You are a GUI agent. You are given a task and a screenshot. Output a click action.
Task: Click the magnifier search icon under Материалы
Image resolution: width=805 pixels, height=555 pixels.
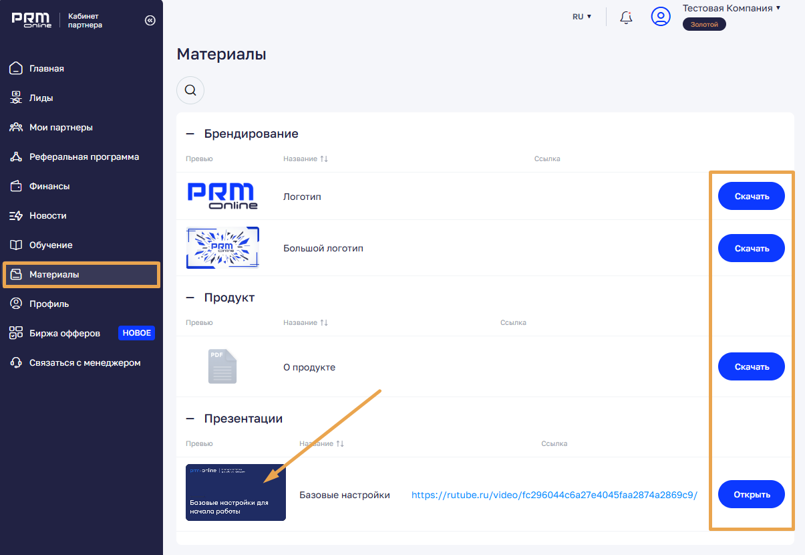click(190, 90)
